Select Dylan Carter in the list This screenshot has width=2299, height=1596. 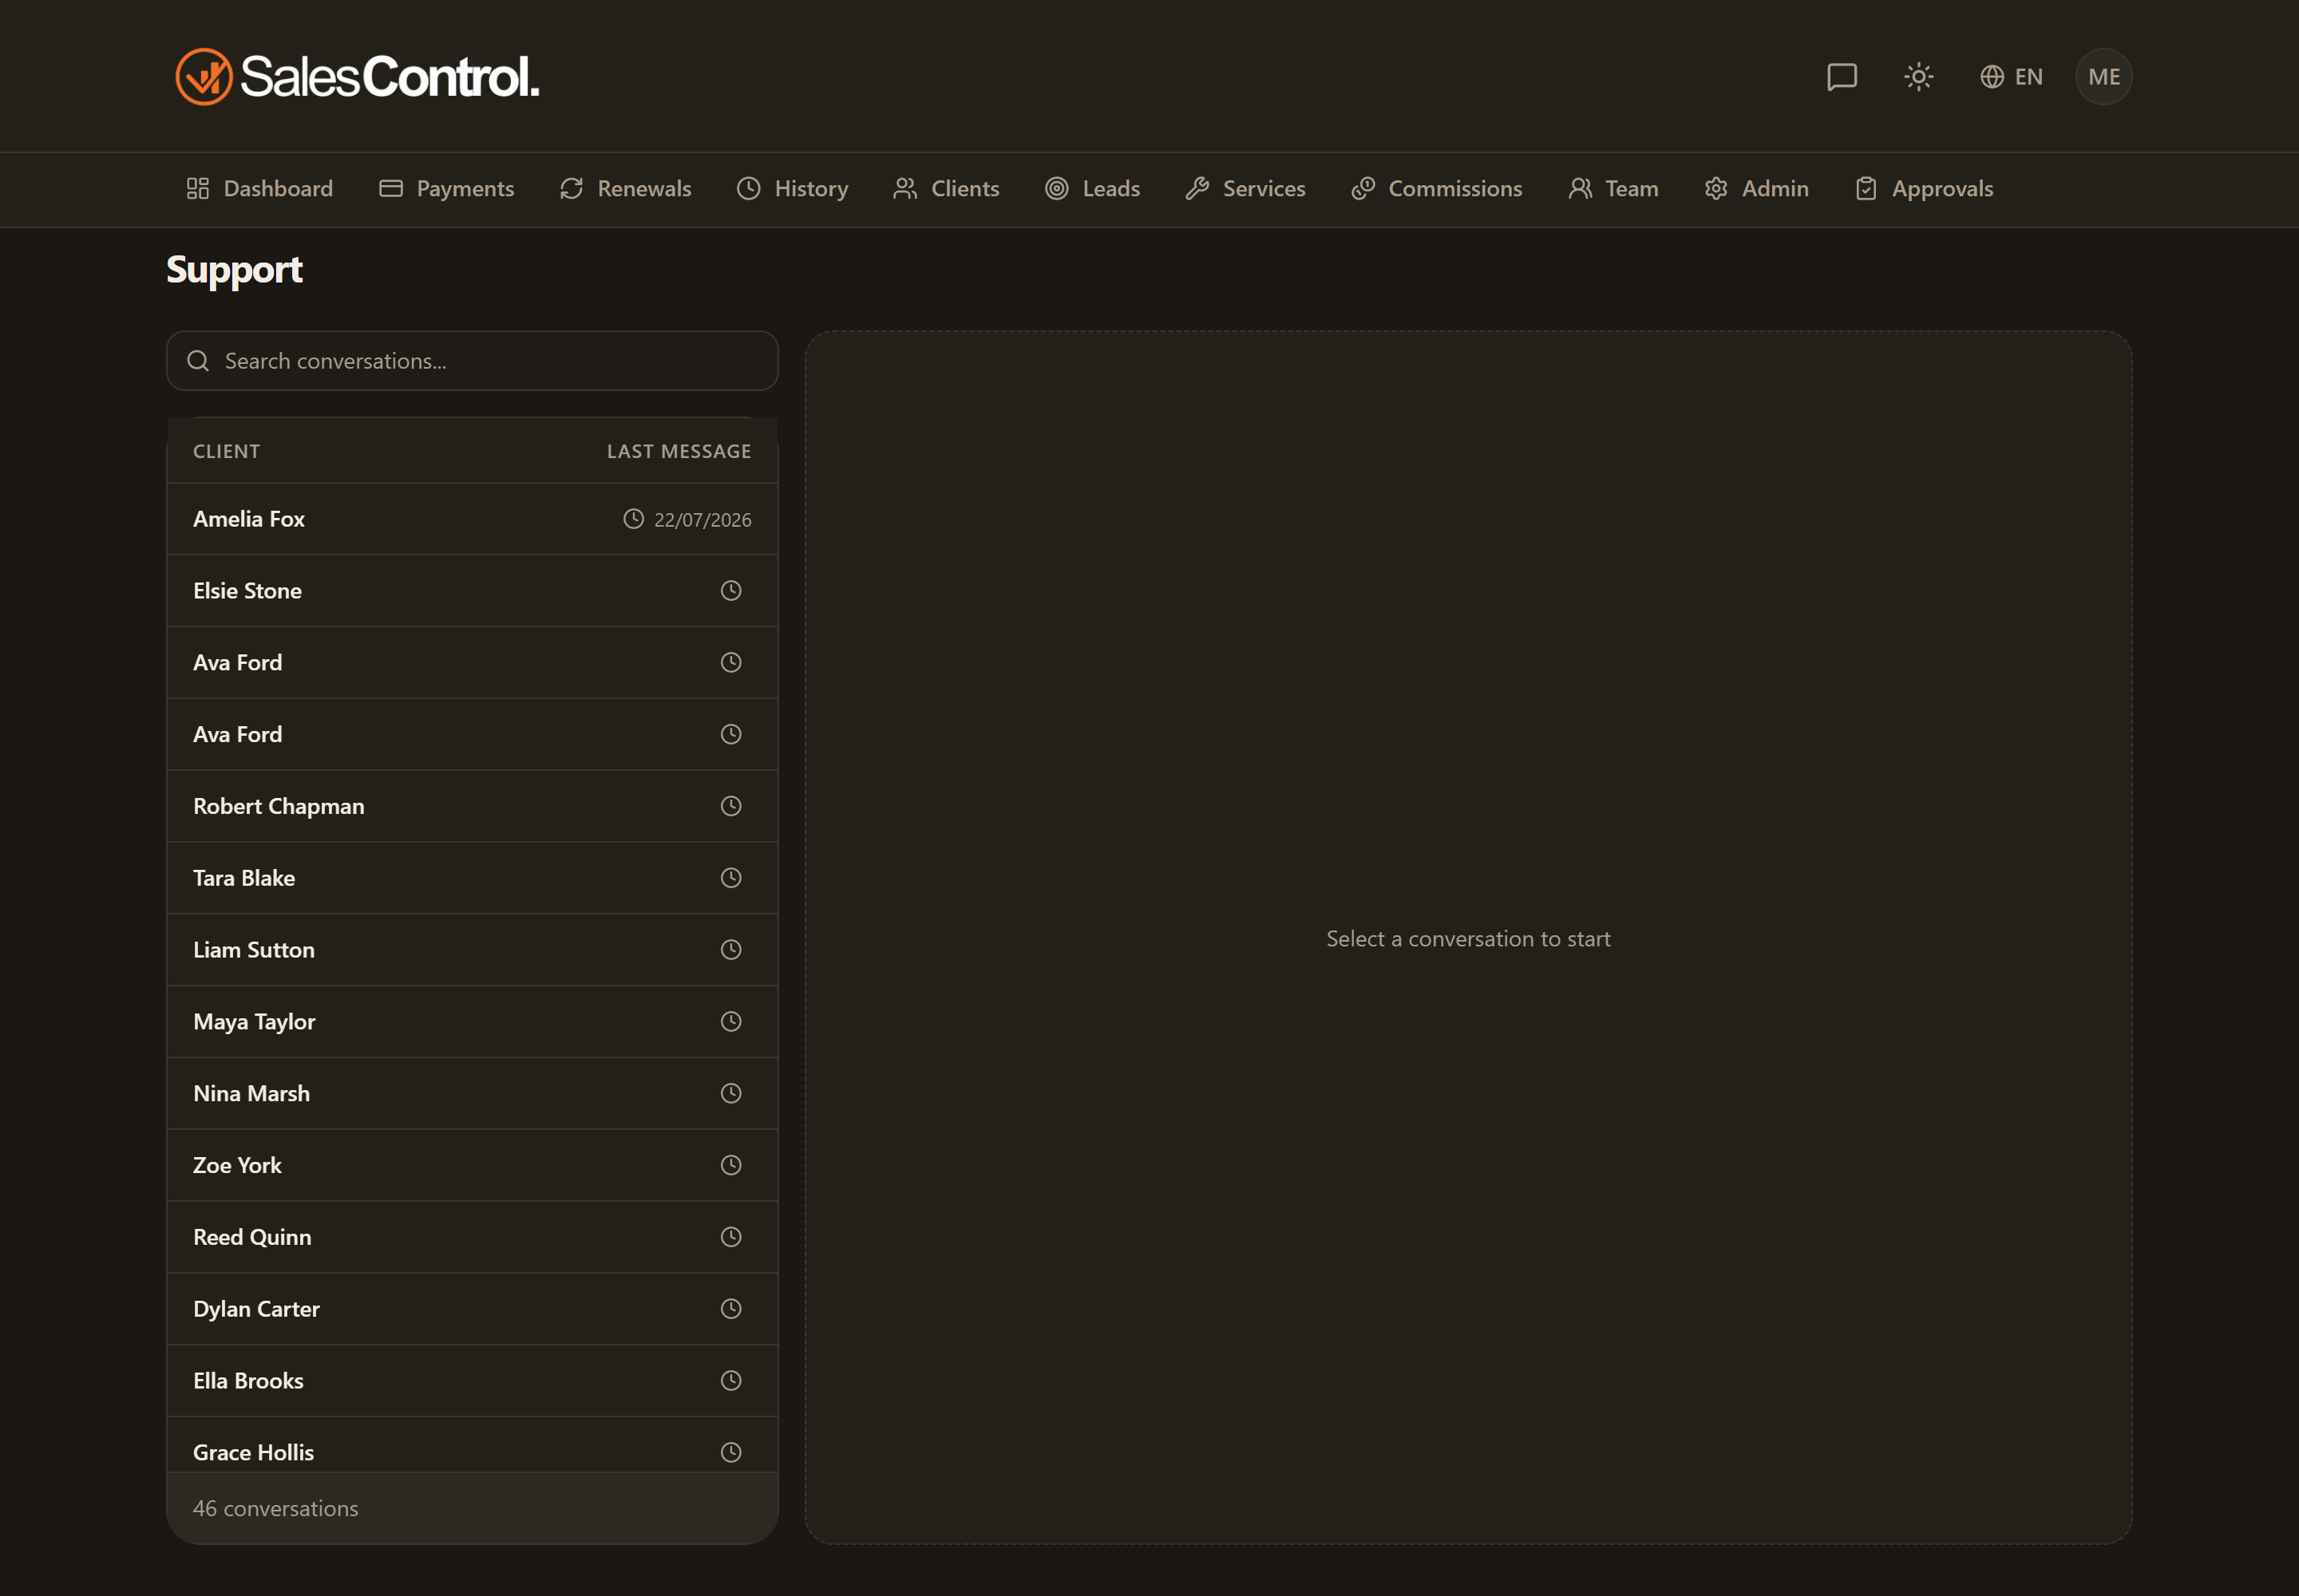point(473,1309)
